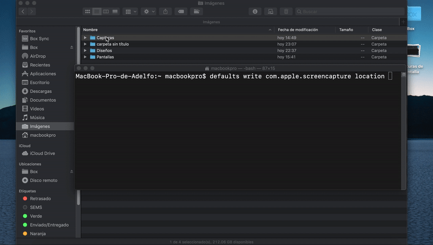This screenshot has height=245, width=433.
Task: Click the Get Info toolbar icon
Action: click(x=255, y=11)
